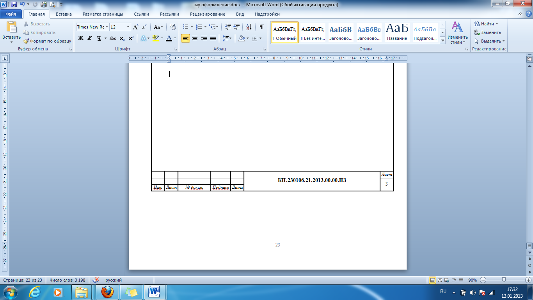Paste using the Вставить clipboard icon
533x300 pixels.
12,27
